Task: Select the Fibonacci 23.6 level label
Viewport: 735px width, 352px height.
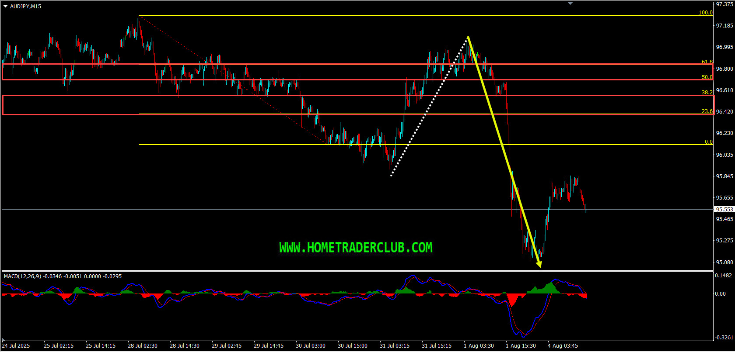Action: [x=707, y=111]
